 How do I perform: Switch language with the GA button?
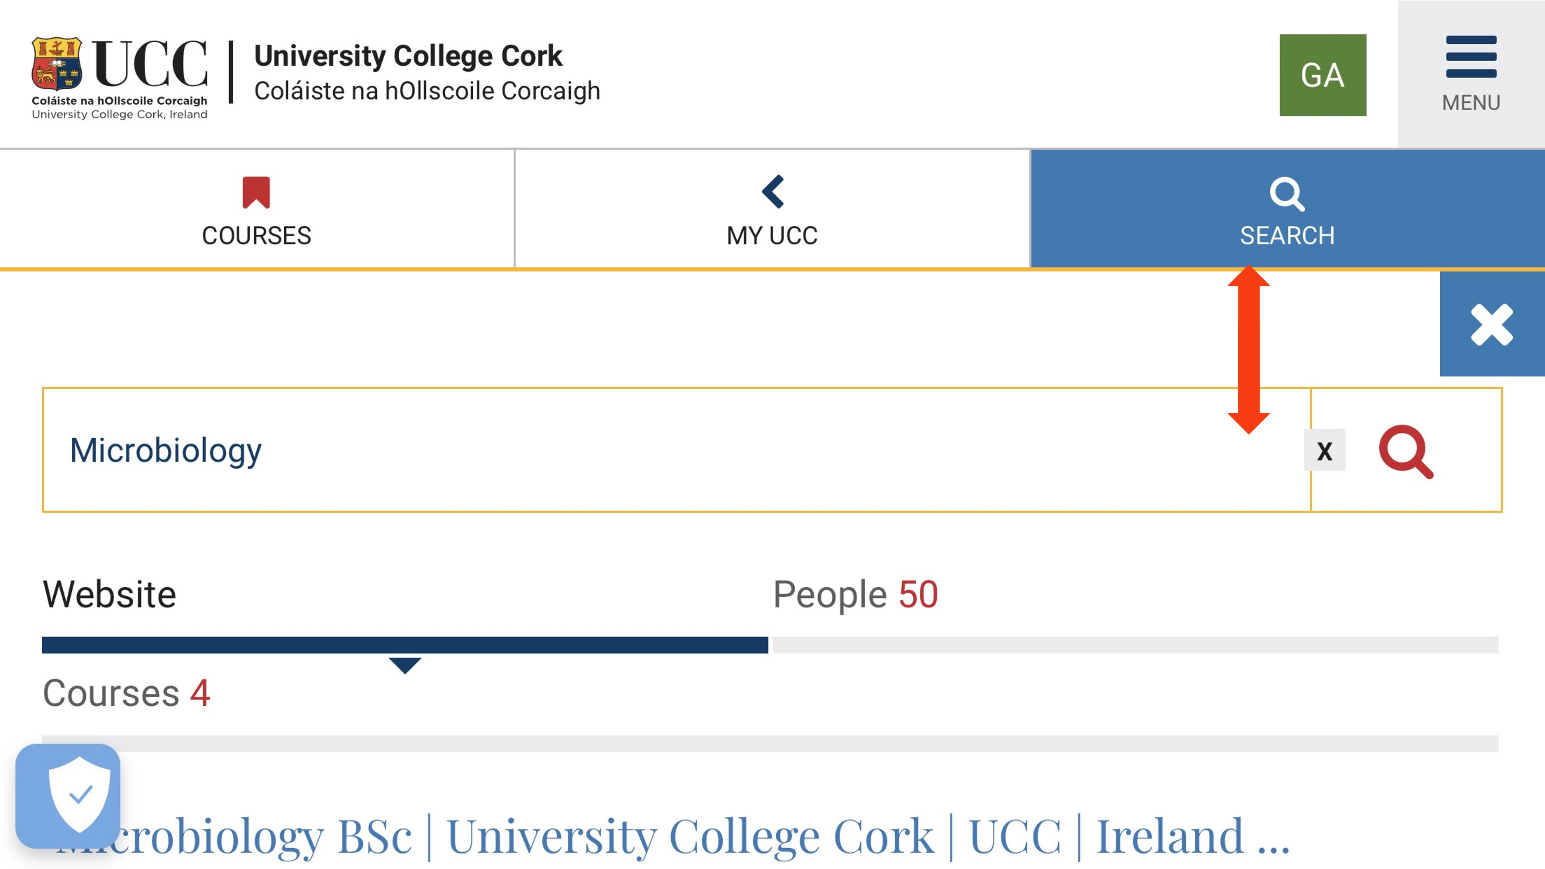(x=1322, y=75)
